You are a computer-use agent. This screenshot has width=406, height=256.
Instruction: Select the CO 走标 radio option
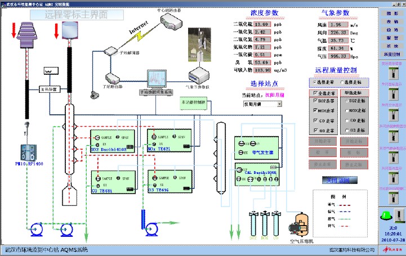point(345,120)
